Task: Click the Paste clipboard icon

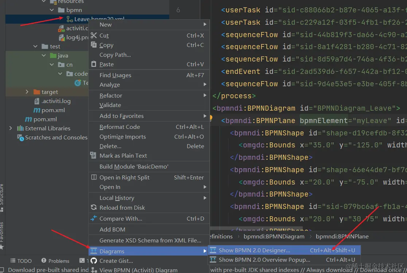Action: click(x=94, y=64)
